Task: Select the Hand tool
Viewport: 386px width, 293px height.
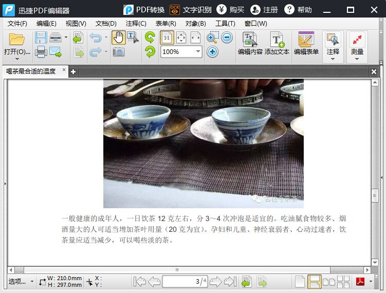Action: coord(119,38)
